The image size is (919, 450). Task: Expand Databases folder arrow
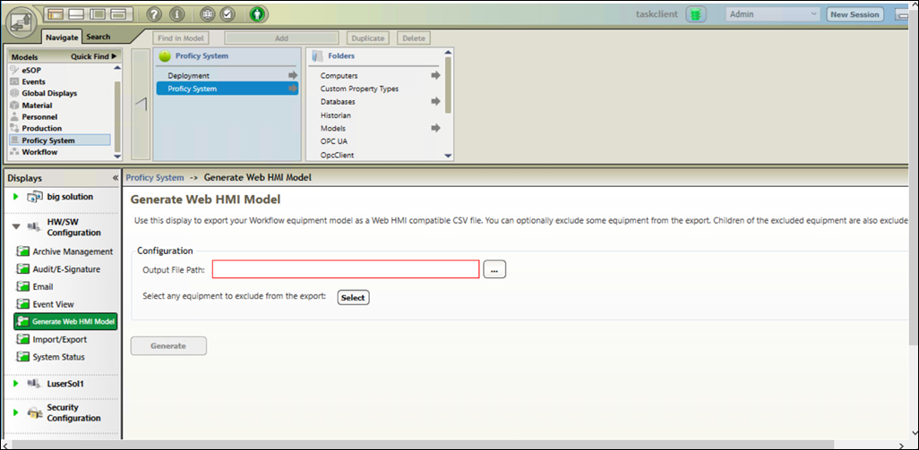click(435, 101)
